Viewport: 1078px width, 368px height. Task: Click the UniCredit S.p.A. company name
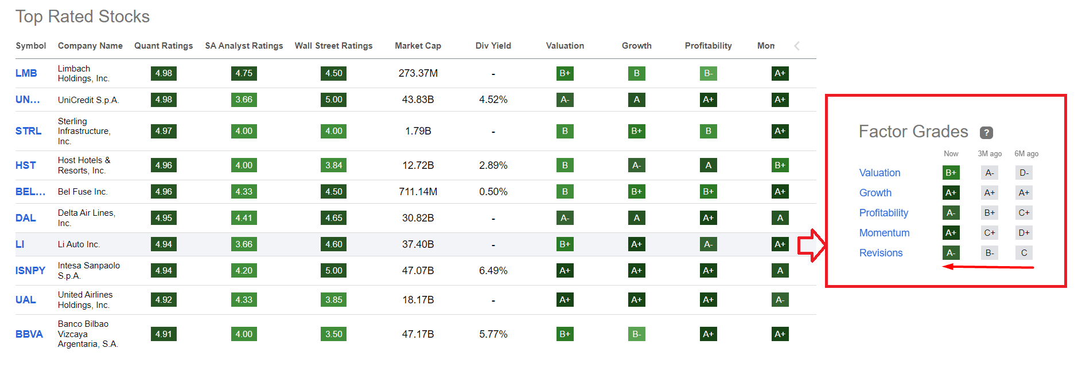[88, 100]
